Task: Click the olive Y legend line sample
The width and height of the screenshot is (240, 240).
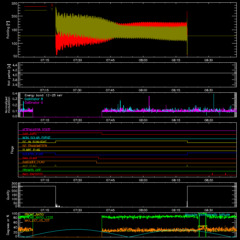Action: 36,10
